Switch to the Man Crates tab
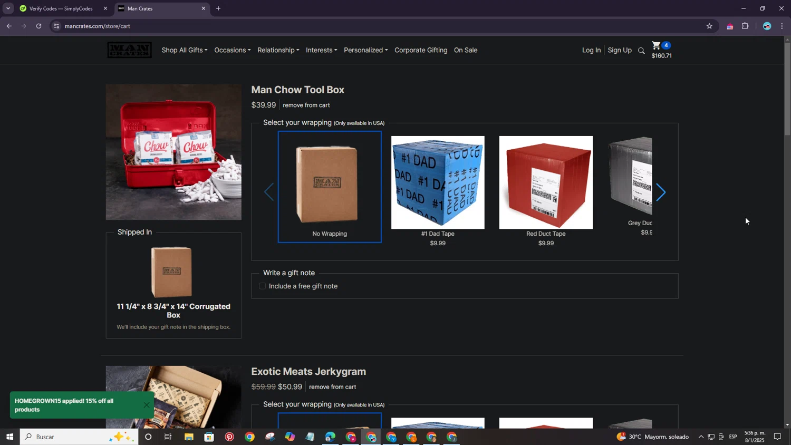This screenshot has height=445, width=791. tap(161, 8)
